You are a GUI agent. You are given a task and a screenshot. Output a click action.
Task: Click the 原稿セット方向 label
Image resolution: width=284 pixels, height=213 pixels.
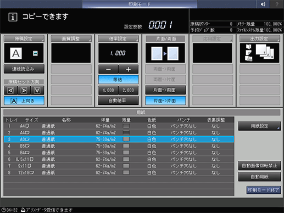[24, 82]
